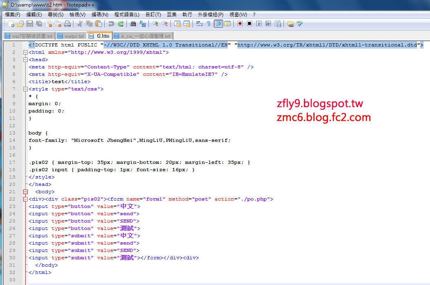Click the submit value="SEND" line 29

(x=84, y=250)
